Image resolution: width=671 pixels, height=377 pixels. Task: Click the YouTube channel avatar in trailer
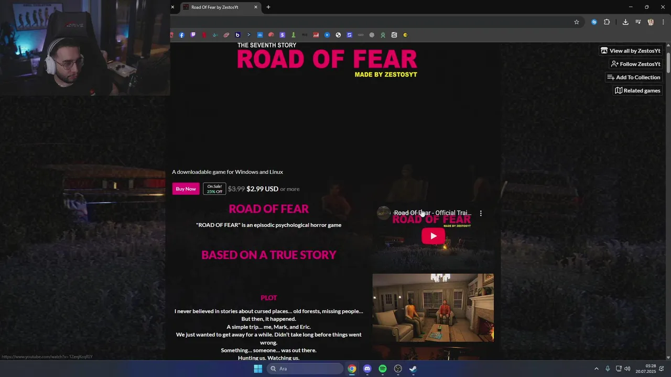pos(384,213)
